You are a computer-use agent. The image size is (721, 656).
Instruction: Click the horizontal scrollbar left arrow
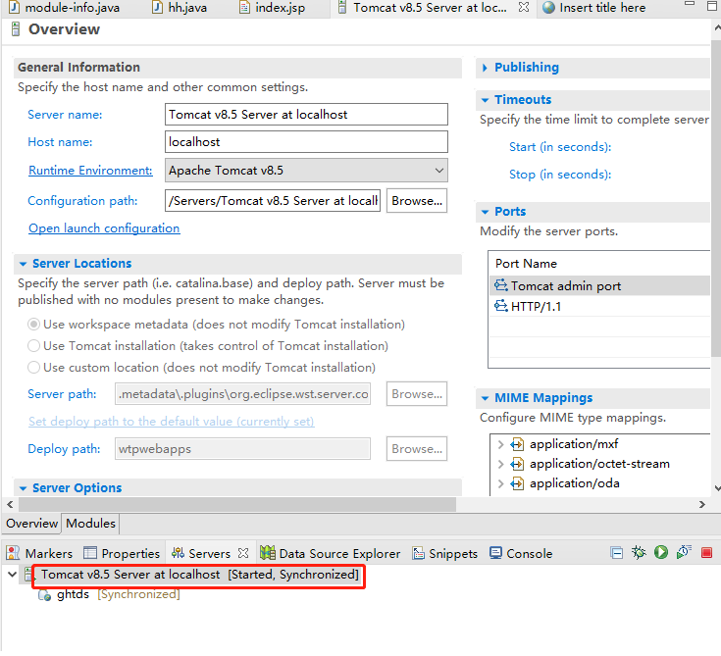click(x=10, y=504)
